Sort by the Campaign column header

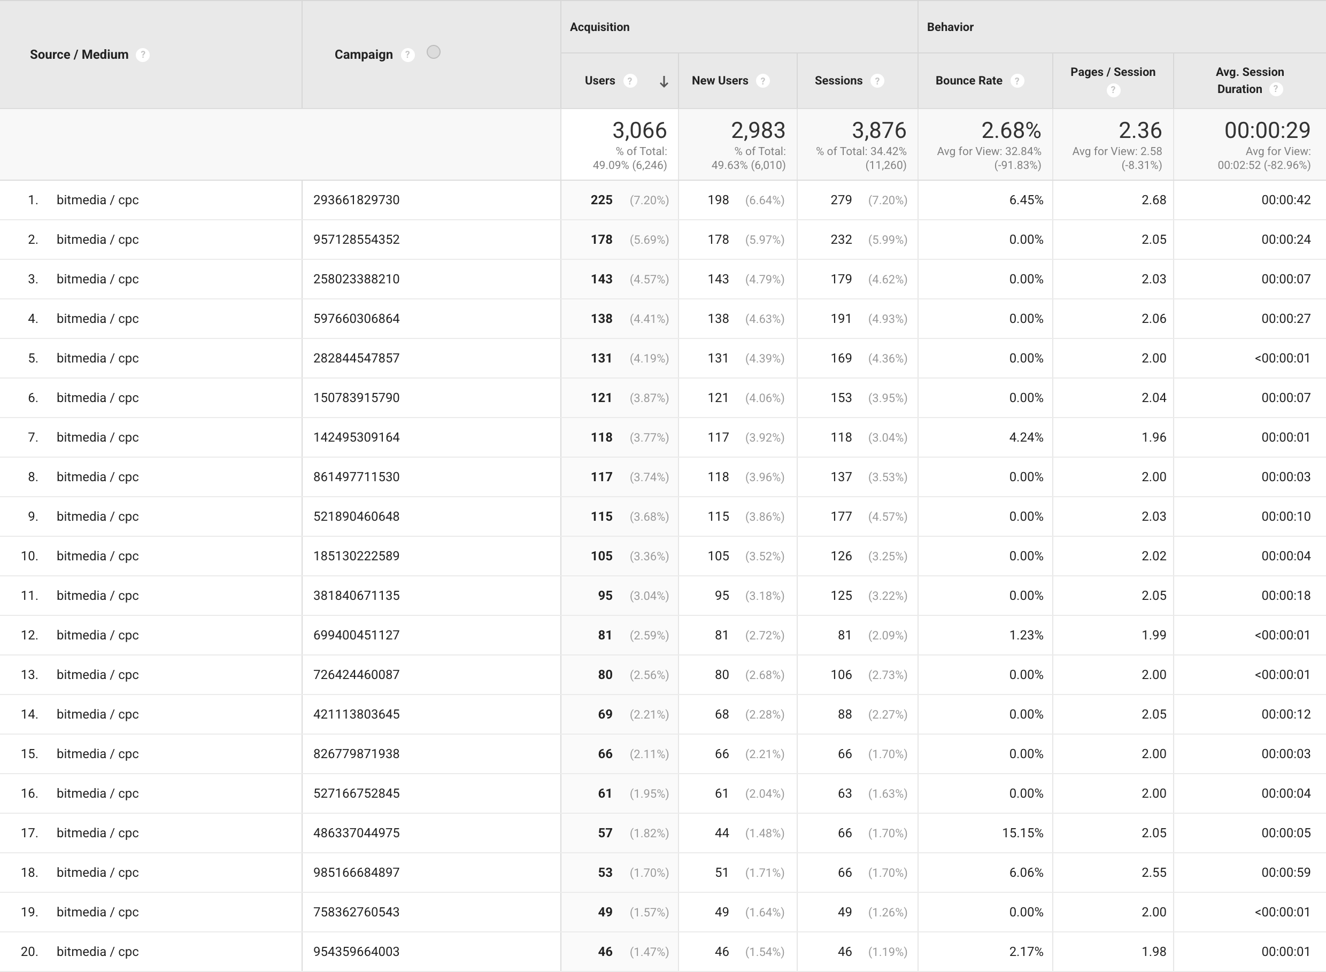[x=364, y=55]
